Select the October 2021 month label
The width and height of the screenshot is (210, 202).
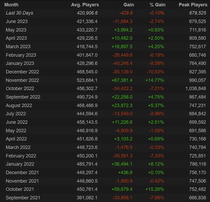coord(20,189)
